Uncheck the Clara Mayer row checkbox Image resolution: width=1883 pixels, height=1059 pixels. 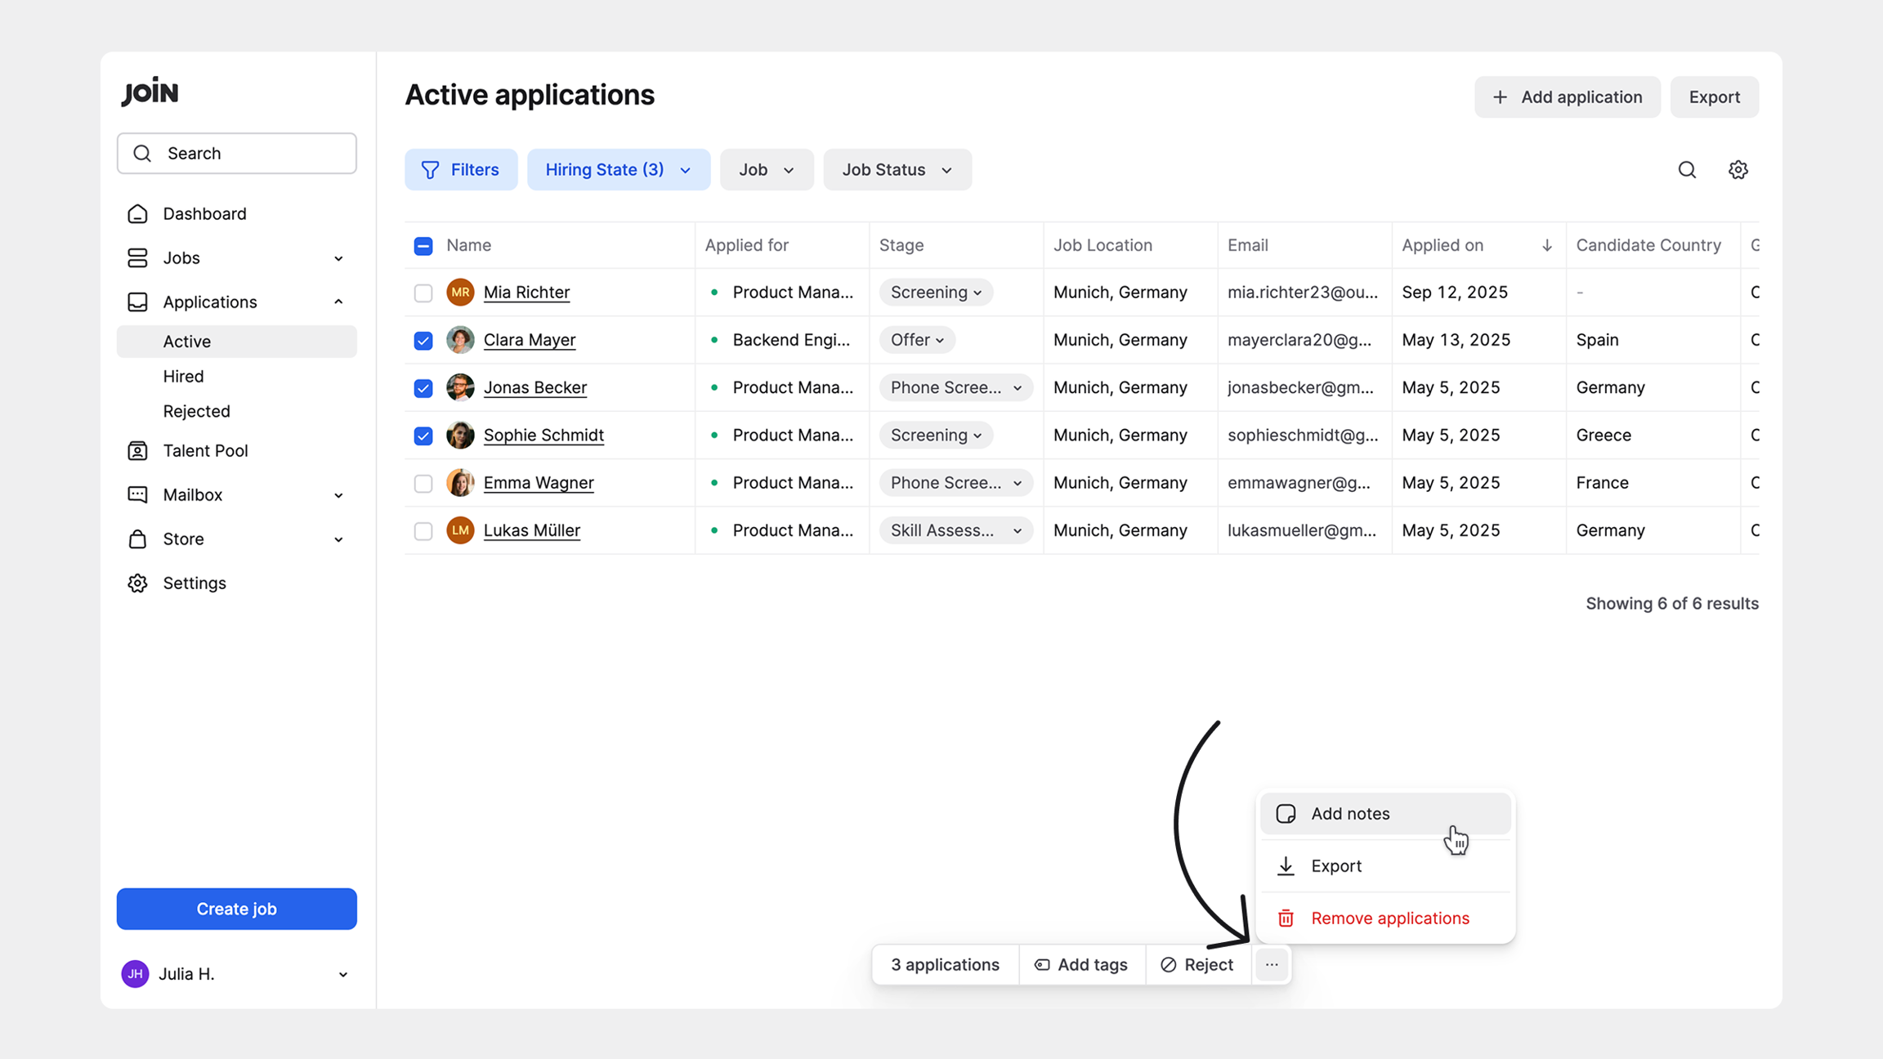(423, 340)
